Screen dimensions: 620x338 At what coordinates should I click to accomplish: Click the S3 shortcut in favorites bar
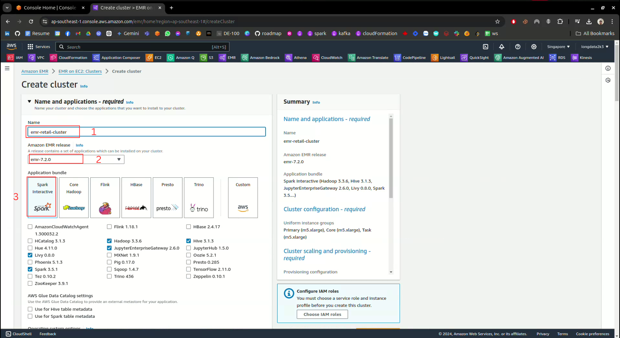click(207, 58)
